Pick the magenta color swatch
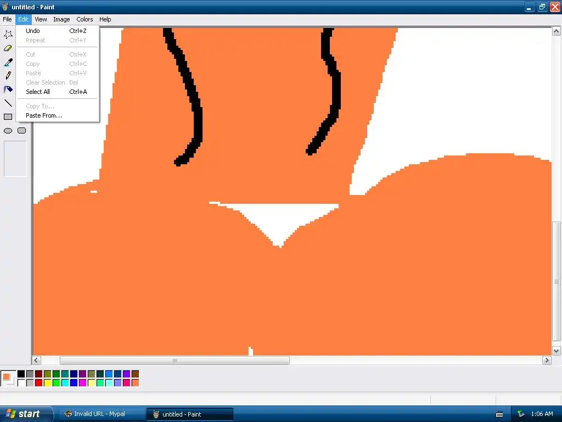The image size is (562, 422). pos(82,383)
